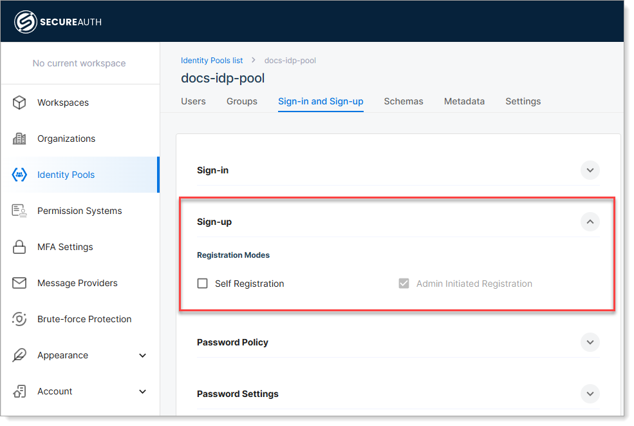
Task: Switch to the Groups tab
Action: [x=242, y=101]
